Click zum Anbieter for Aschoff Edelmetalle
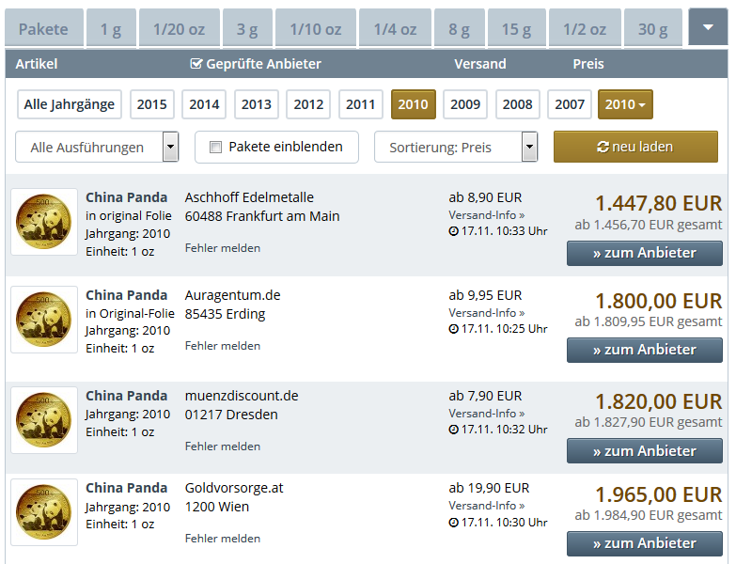Image resolution: width=736 pixels, height=564 pixels. [x=644, y=253]
